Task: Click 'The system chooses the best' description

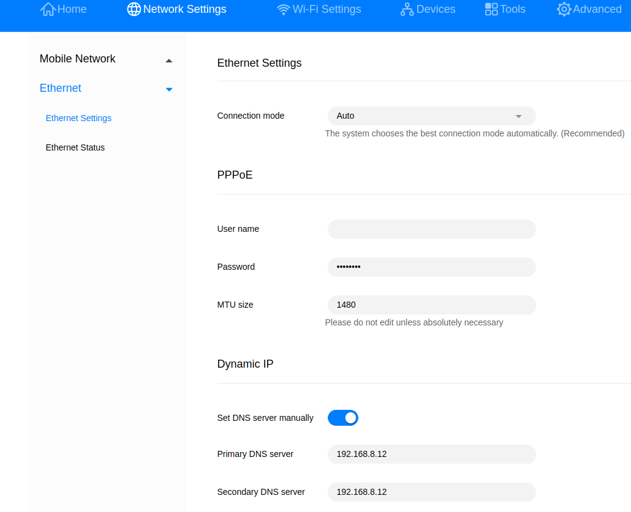Action: click(x=474, y=133)
